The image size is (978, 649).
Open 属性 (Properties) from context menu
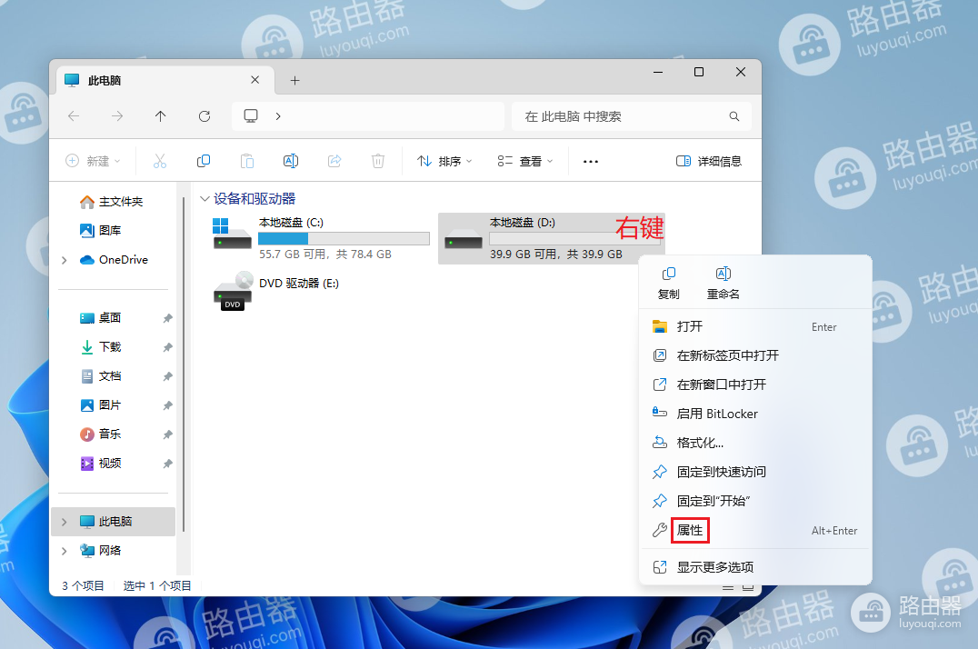click(x=754, y=531)
